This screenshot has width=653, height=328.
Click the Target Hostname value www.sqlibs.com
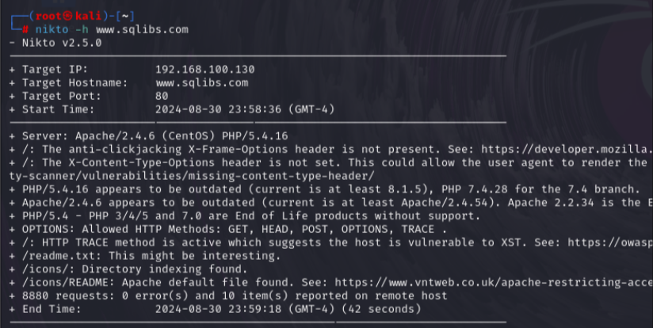(x=201, y=82)
